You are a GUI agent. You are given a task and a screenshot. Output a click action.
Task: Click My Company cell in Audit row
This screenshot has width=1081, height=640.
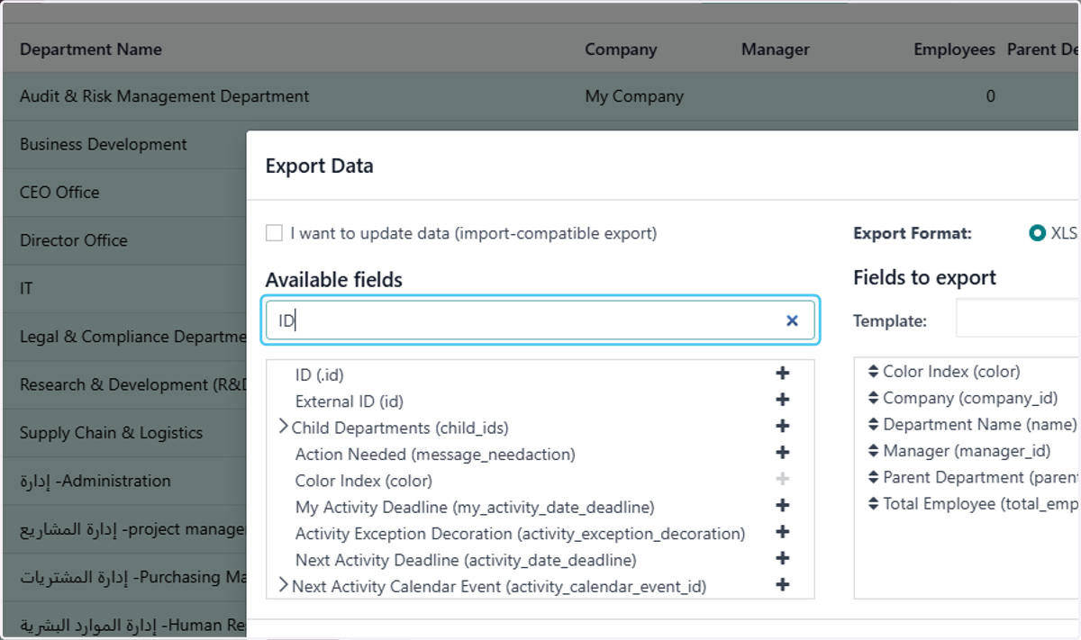click(634, 96)
